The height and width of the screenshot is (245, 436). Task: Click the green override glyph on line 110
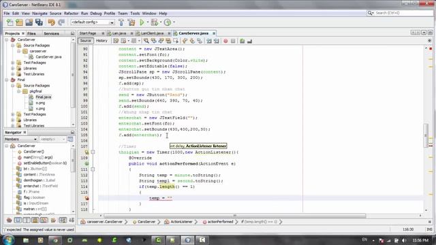tap(87, 163)
